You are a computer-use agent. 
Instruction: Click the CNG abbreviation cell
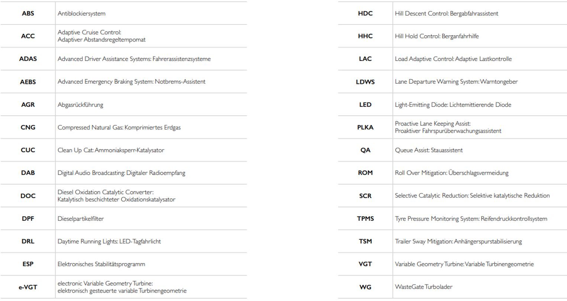tap(28, 127)
